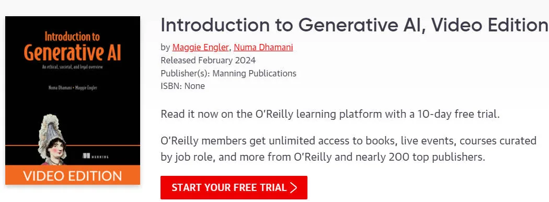Click the Introduction to text on the cover
Viewport: 549px width, 202px height.
coord(72,37)
